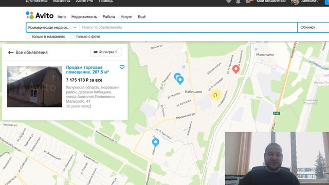Open messages icon in top bar
Screen dimensions: 329x185
[248, 1]
